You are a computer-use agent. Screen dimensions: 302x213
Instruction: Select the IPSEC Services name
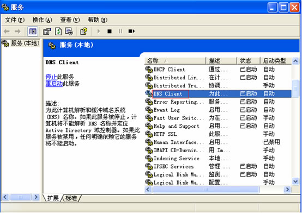(x=173, y=166)
